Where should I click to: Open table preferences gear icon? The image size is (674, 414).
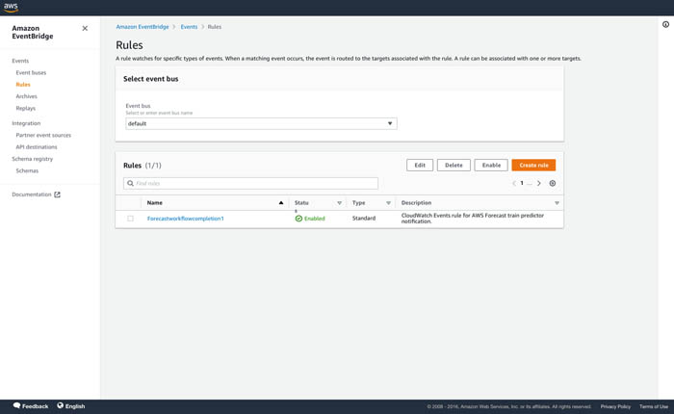tap(553, 183)
